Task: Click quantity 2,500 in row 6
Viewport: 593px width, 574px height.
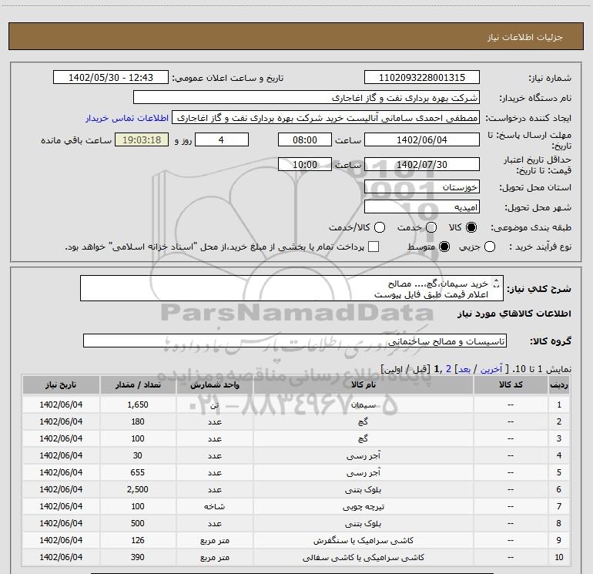Action: 138,489
